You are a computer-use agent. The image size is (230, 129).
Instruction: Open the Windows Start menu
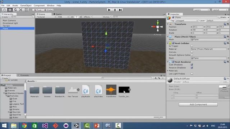4,126
